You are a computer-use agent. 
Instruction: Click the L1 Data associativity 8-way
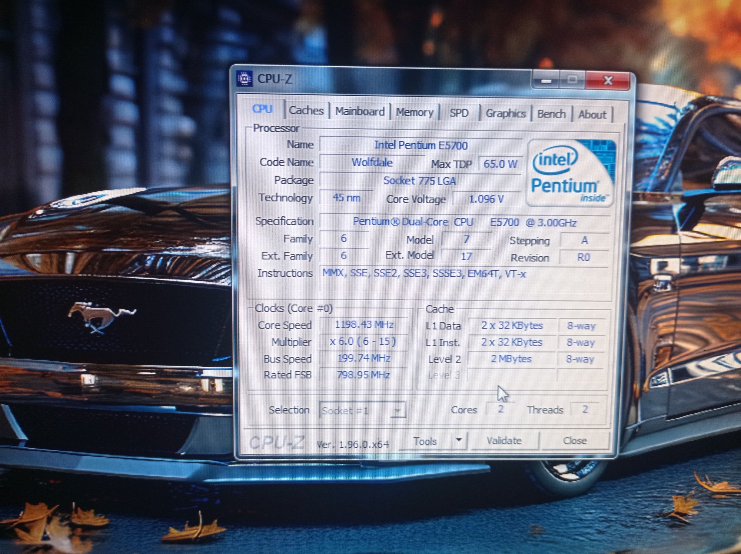581,326
